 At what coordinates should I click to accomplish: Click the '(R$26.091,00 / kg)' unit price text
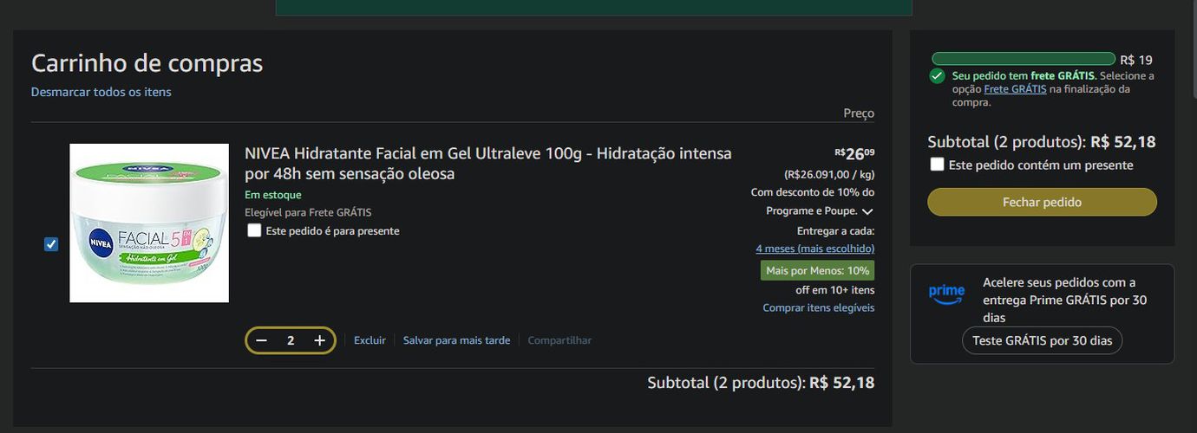[829, 174]
